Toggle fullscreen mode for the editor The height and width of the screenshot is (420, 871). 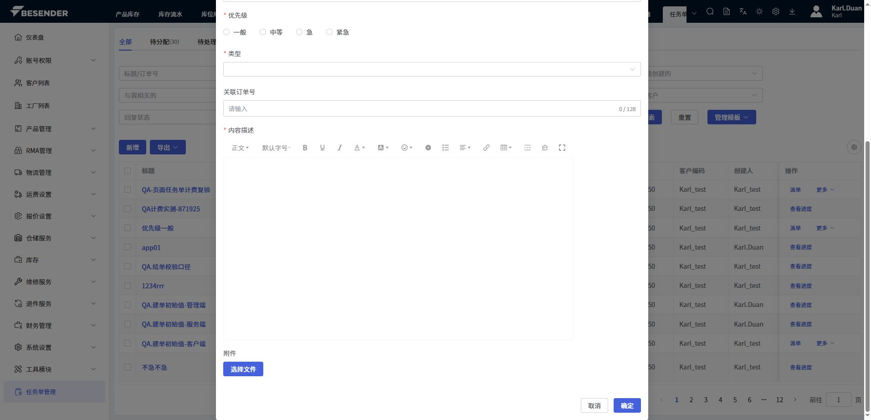(562, 148)
